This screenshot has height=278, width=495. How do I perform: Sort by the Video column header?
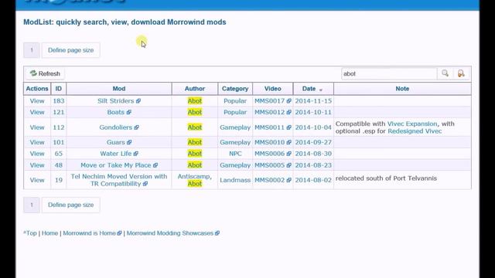(273, 89)
